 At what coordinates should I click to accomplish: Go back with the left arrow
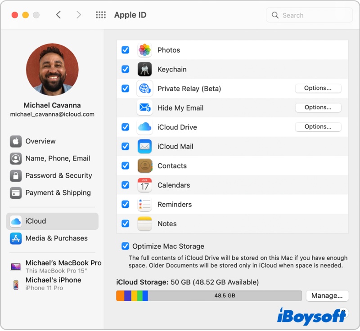58,15
